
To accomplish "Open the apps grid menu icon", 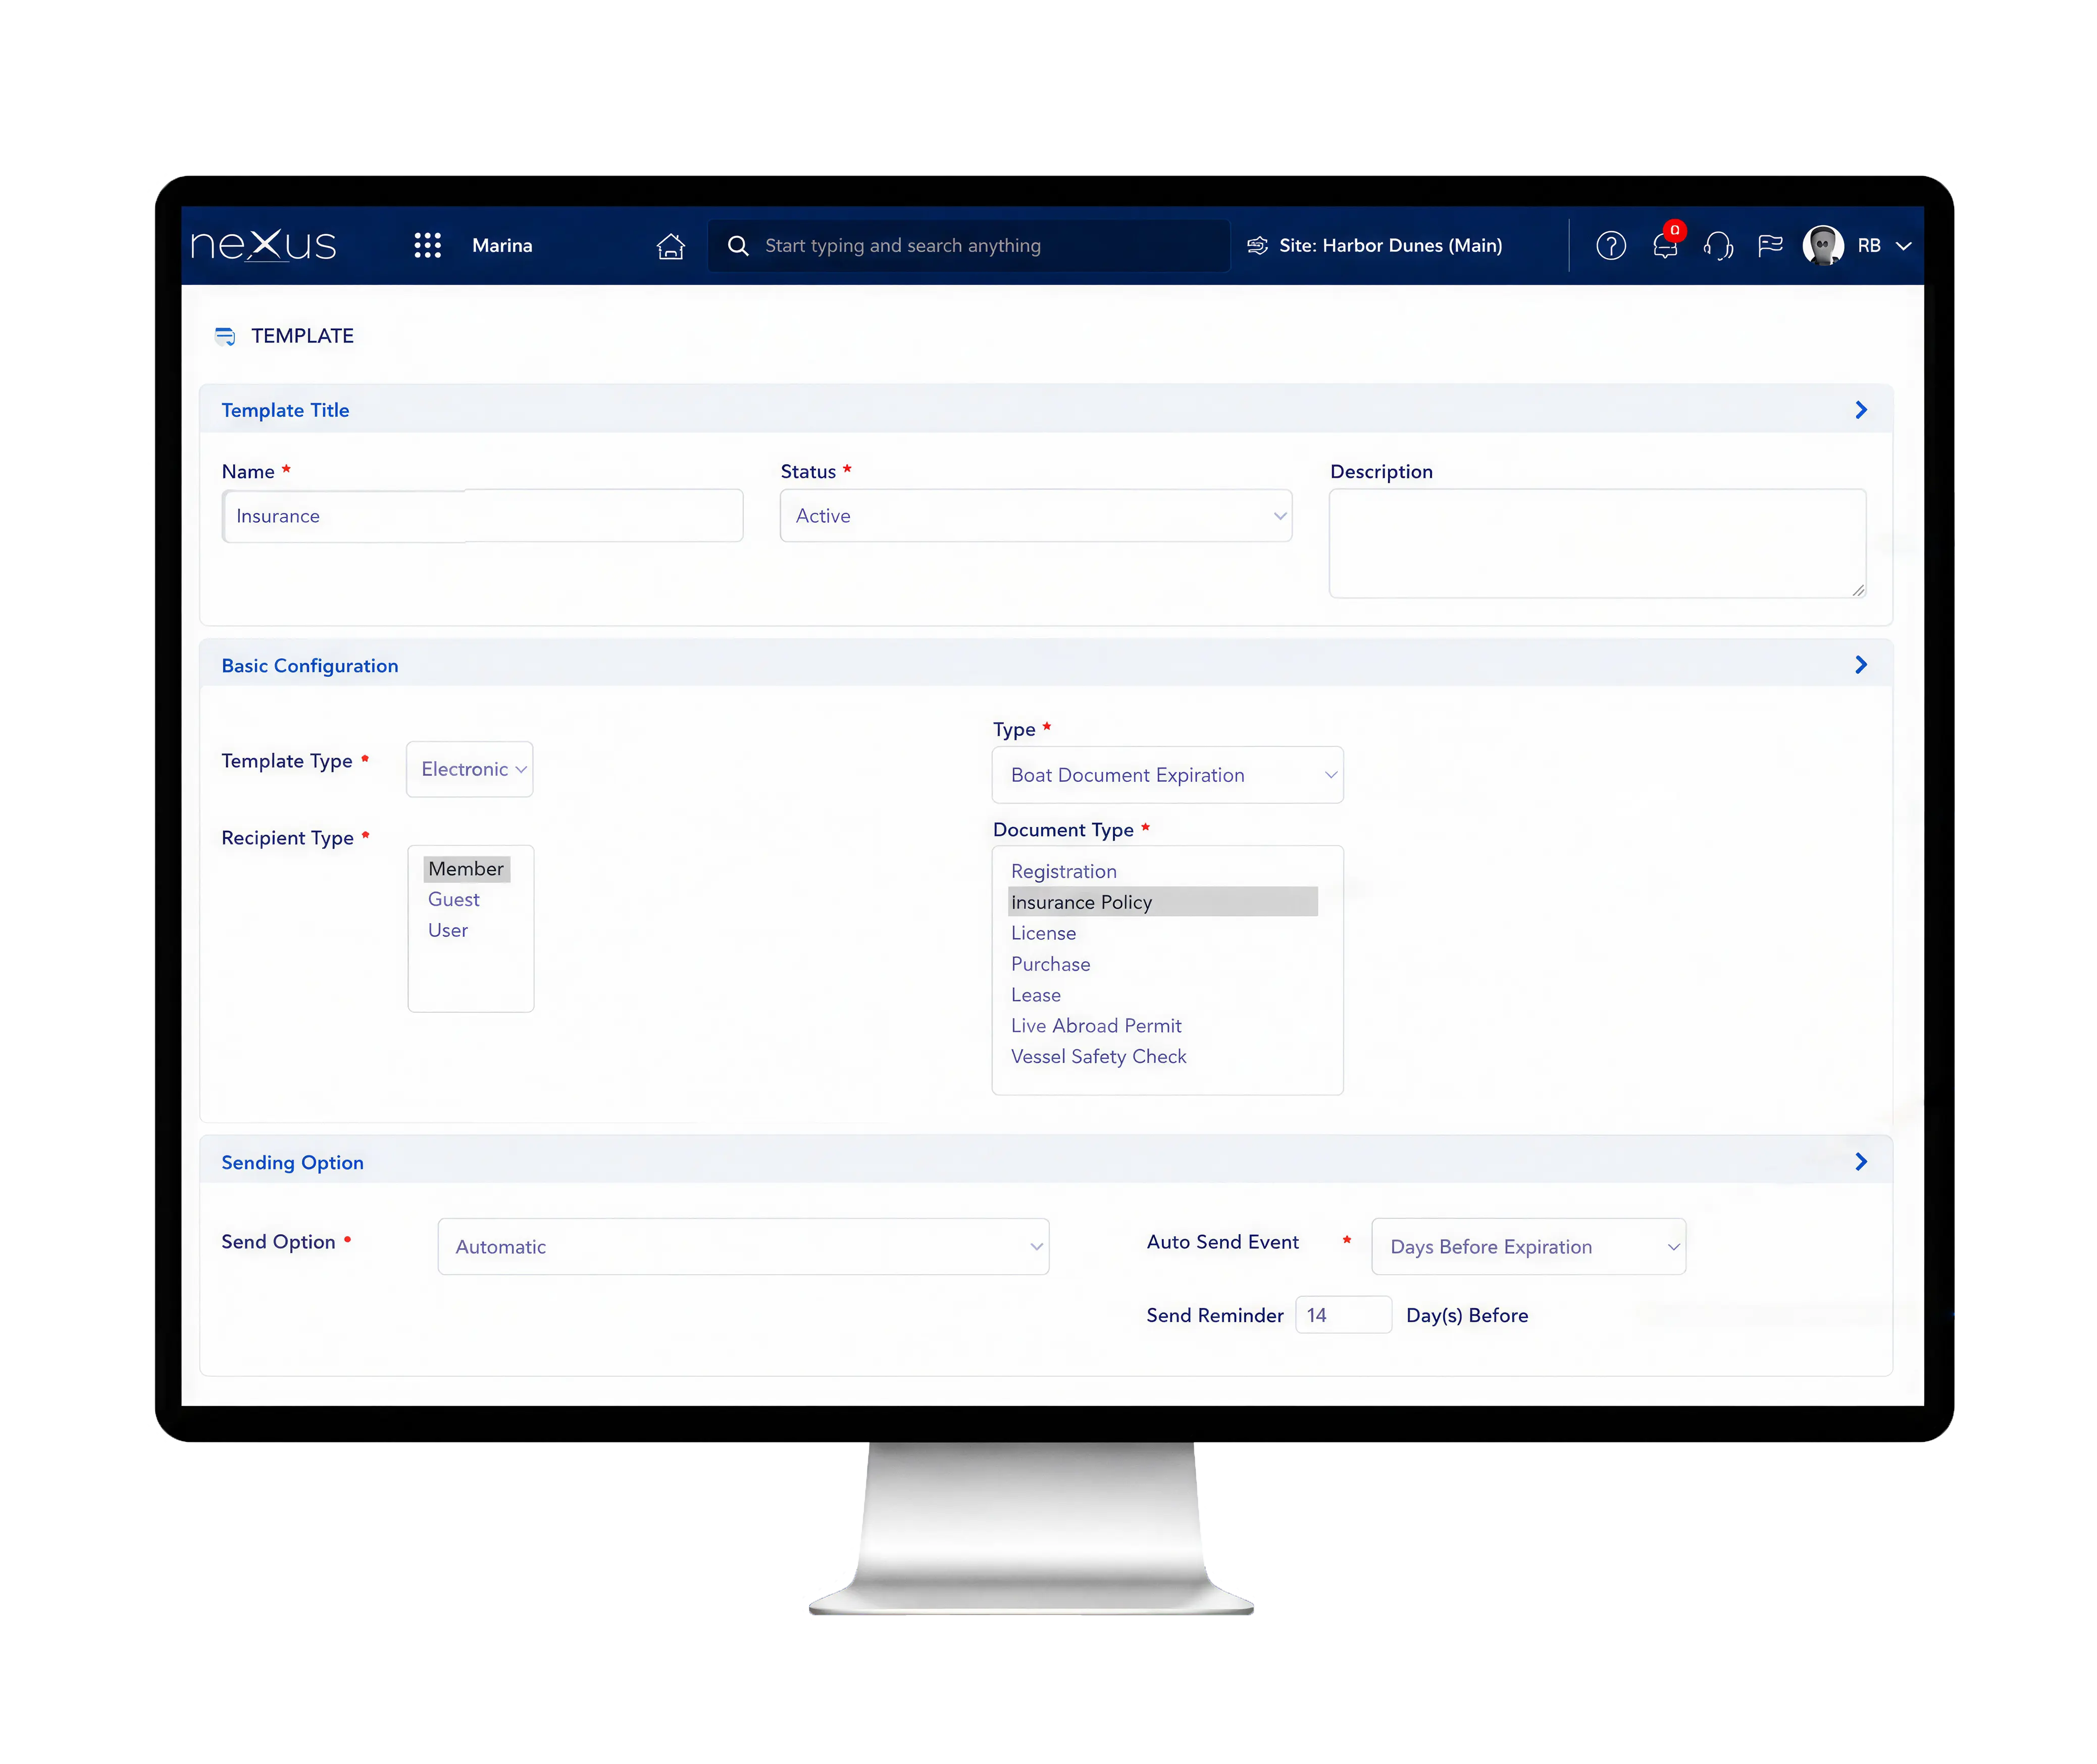I will point(427,245).
